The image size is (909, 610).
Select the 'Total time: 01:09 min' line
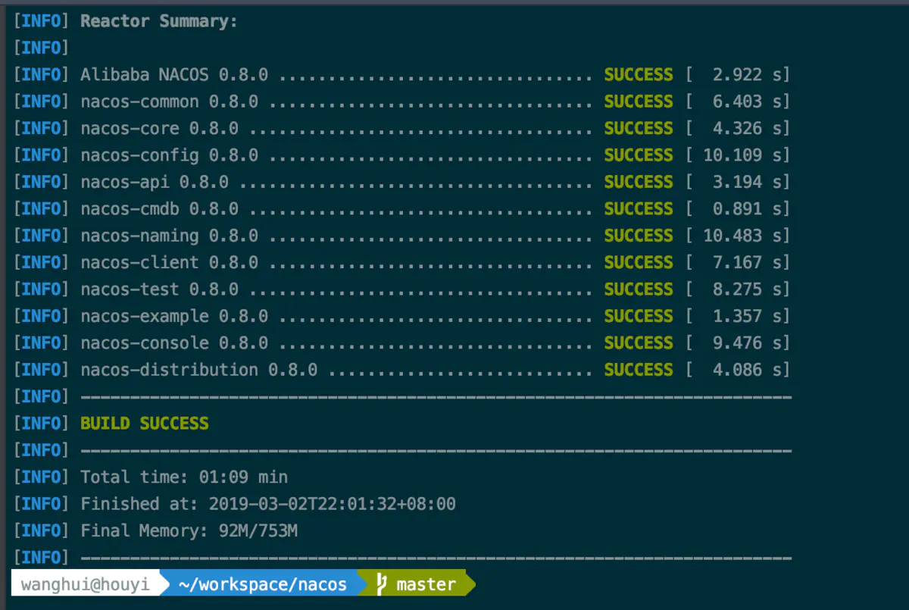point(184,477)
